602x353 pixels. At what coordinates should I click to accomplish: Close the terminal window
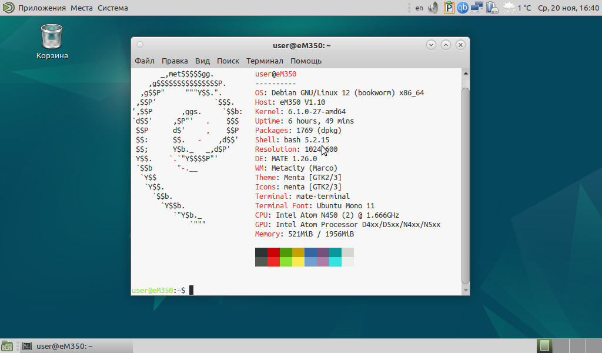coord(460,45)
